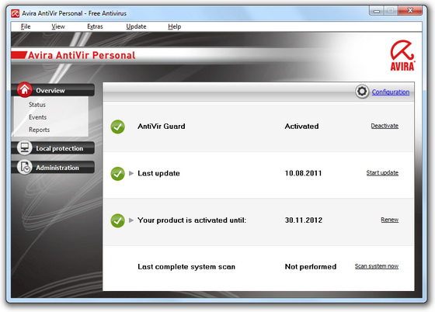The height and width of the screenshot is (312, 435).
Task: Click the Scan system now link
Action: (377, 266)
